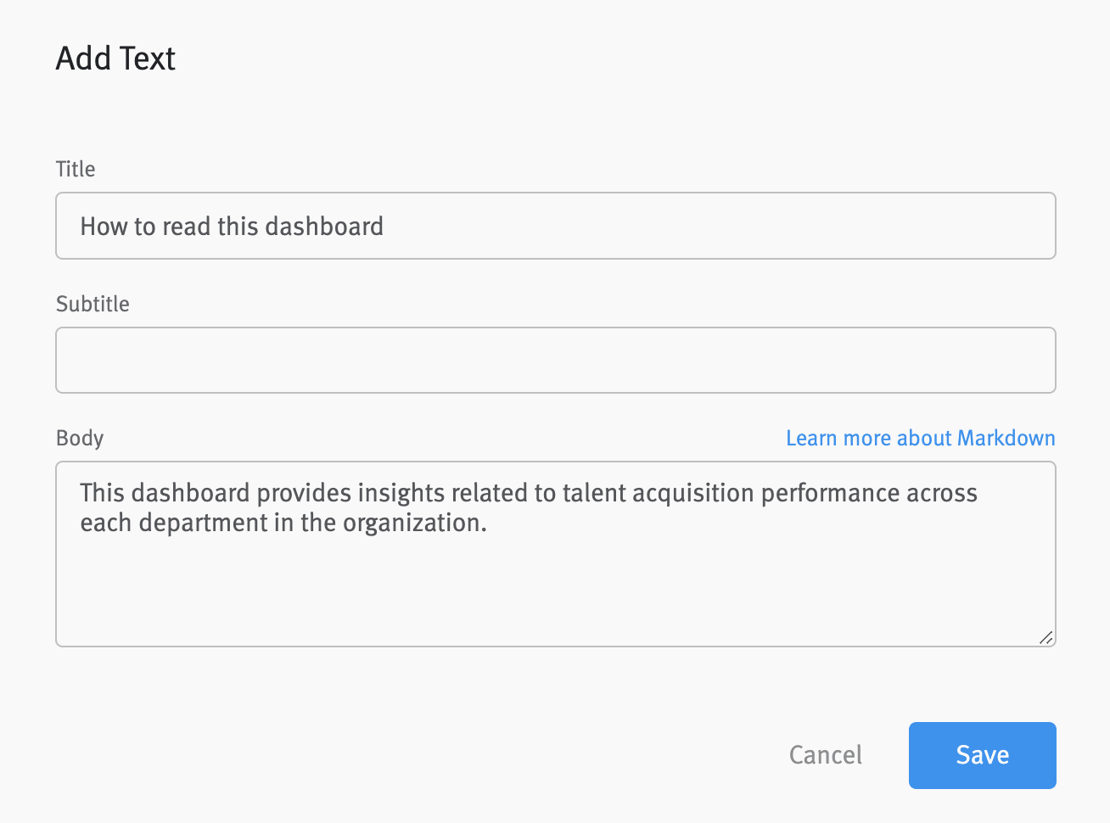1110x823 pixels.
Task: Click the Title field label
Action: [x=75, y=169]
